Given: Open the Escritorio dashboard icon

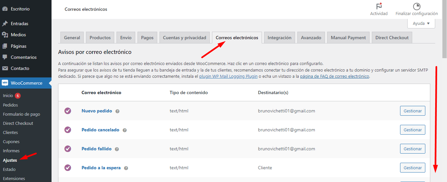Looking at the screenshot, I should click(5, 9).
